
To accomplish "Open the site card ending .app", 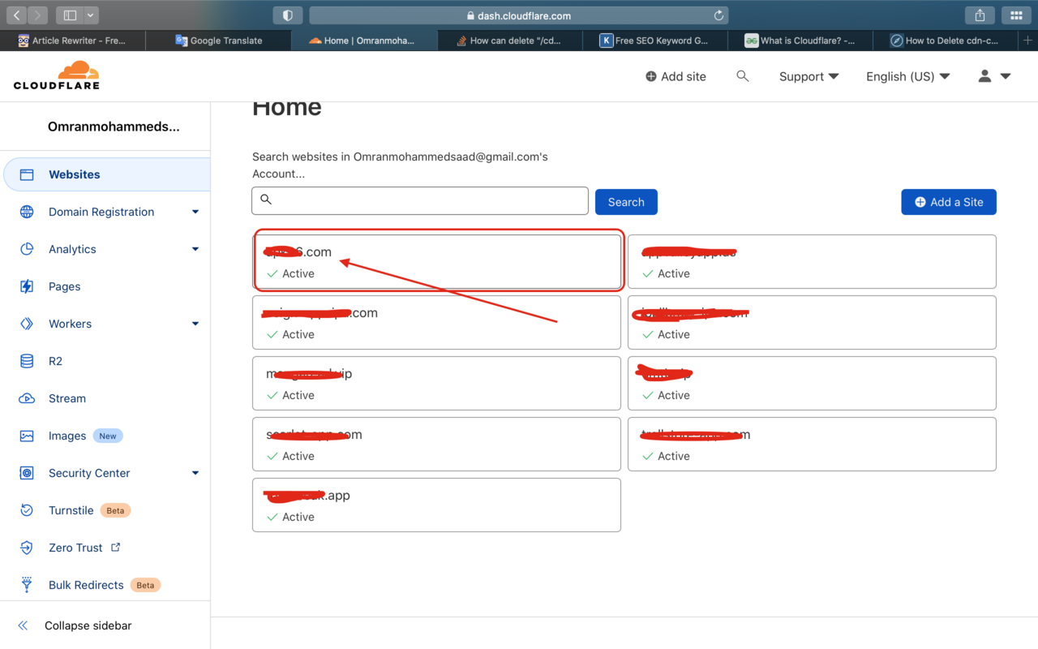I will (x=436, y=505).
